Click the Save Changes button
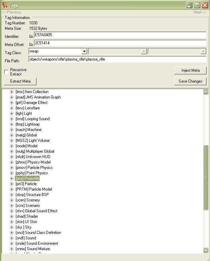This screenshot has height=261, width=210. click(190, 81)
